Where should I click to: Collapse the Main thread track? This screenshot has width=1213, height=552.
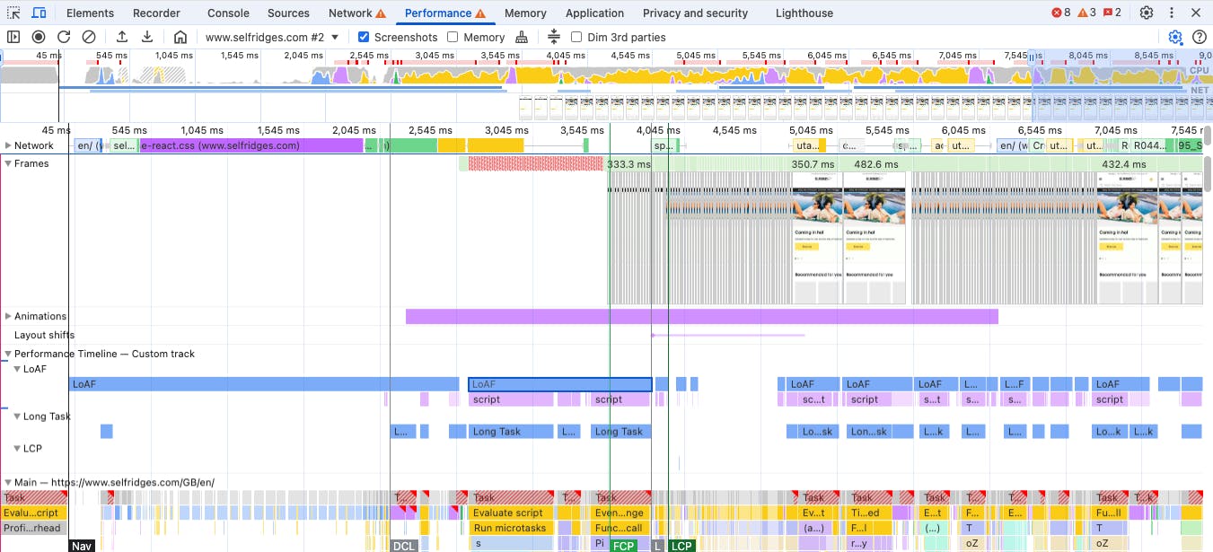pyautogui.click(x=7, y=482)
